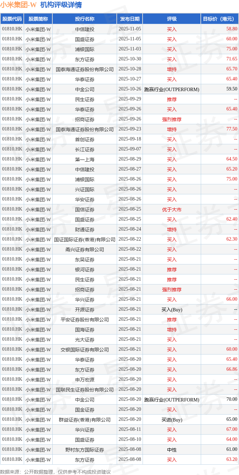Viewport: 239px width, 475px height.
Task: Select the 华安证券 broker cell
Action: click(85, 199)
